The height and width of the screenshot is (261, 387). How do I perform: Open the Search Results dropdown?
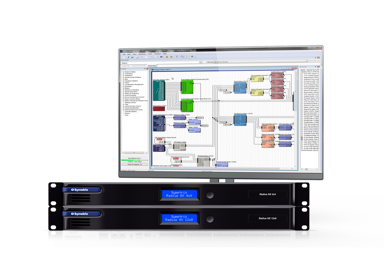[261, 61]
